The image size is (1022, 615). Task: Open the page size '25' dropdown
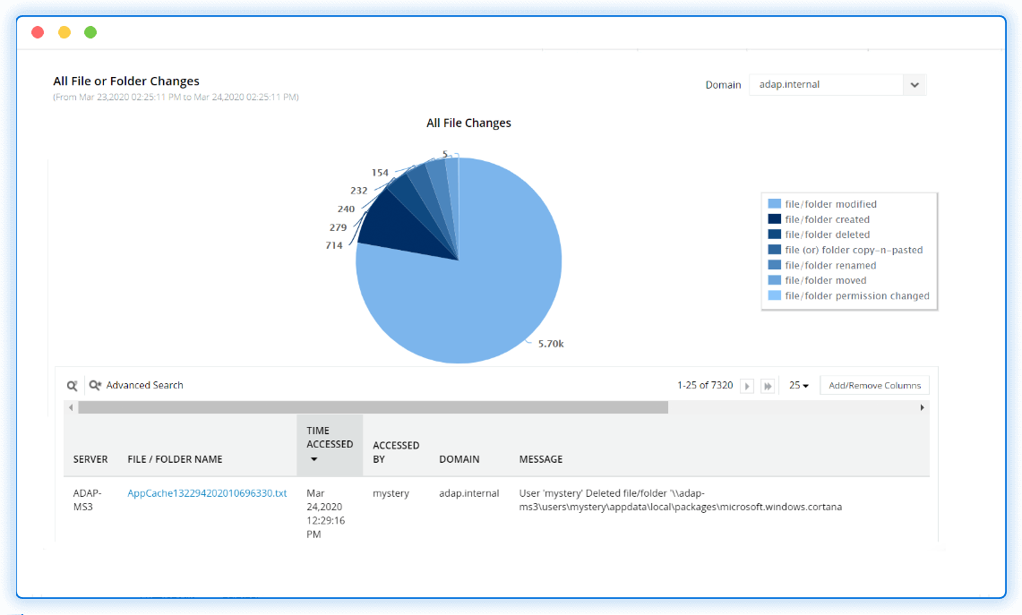[x=798, y=385]
